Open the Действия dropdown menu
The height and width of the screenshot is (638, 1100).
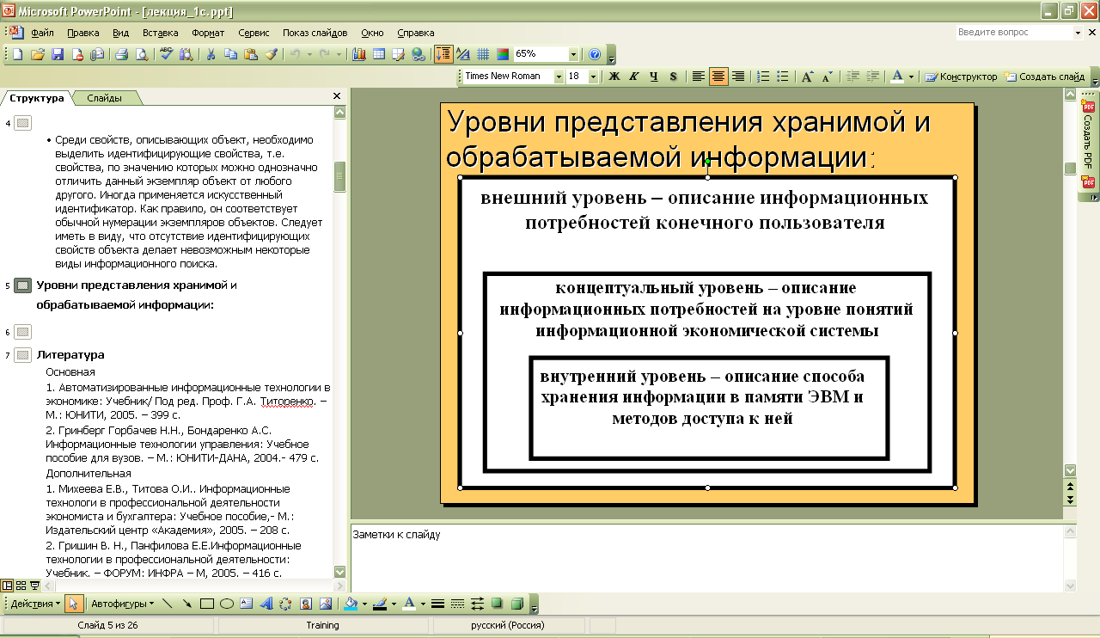click(x=35, y=604)
